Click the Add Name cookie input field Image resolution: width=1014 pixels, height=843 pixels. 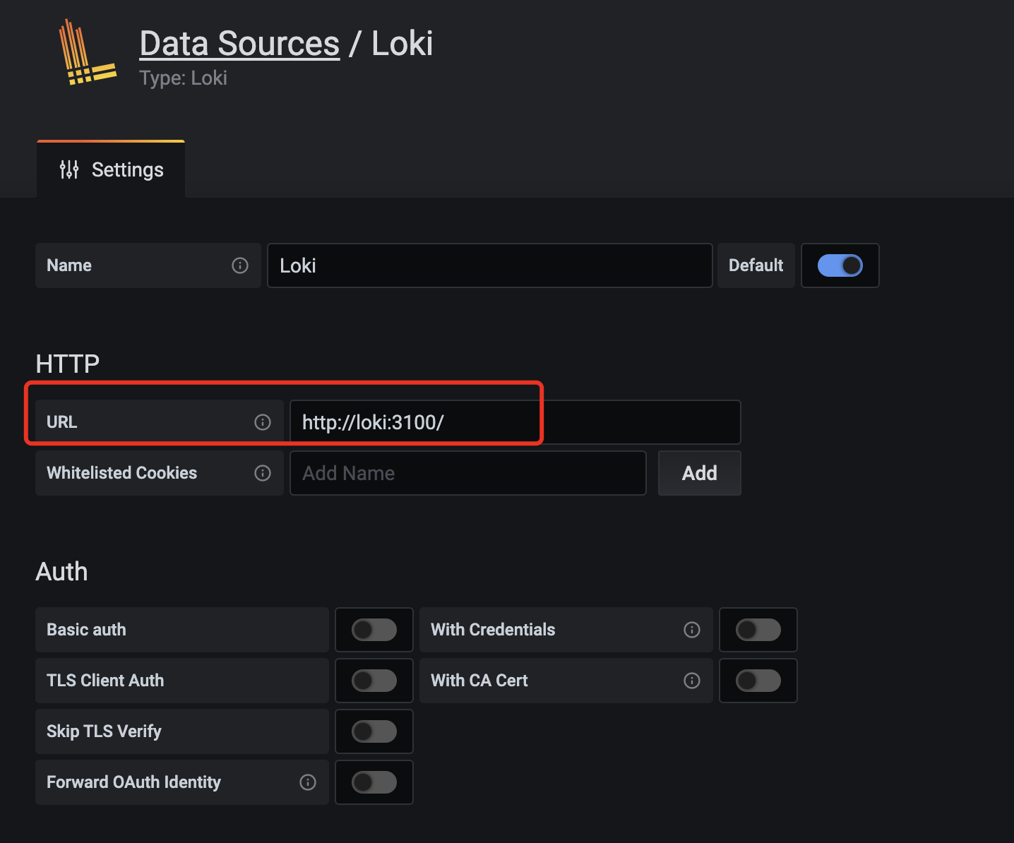(467, 473)
